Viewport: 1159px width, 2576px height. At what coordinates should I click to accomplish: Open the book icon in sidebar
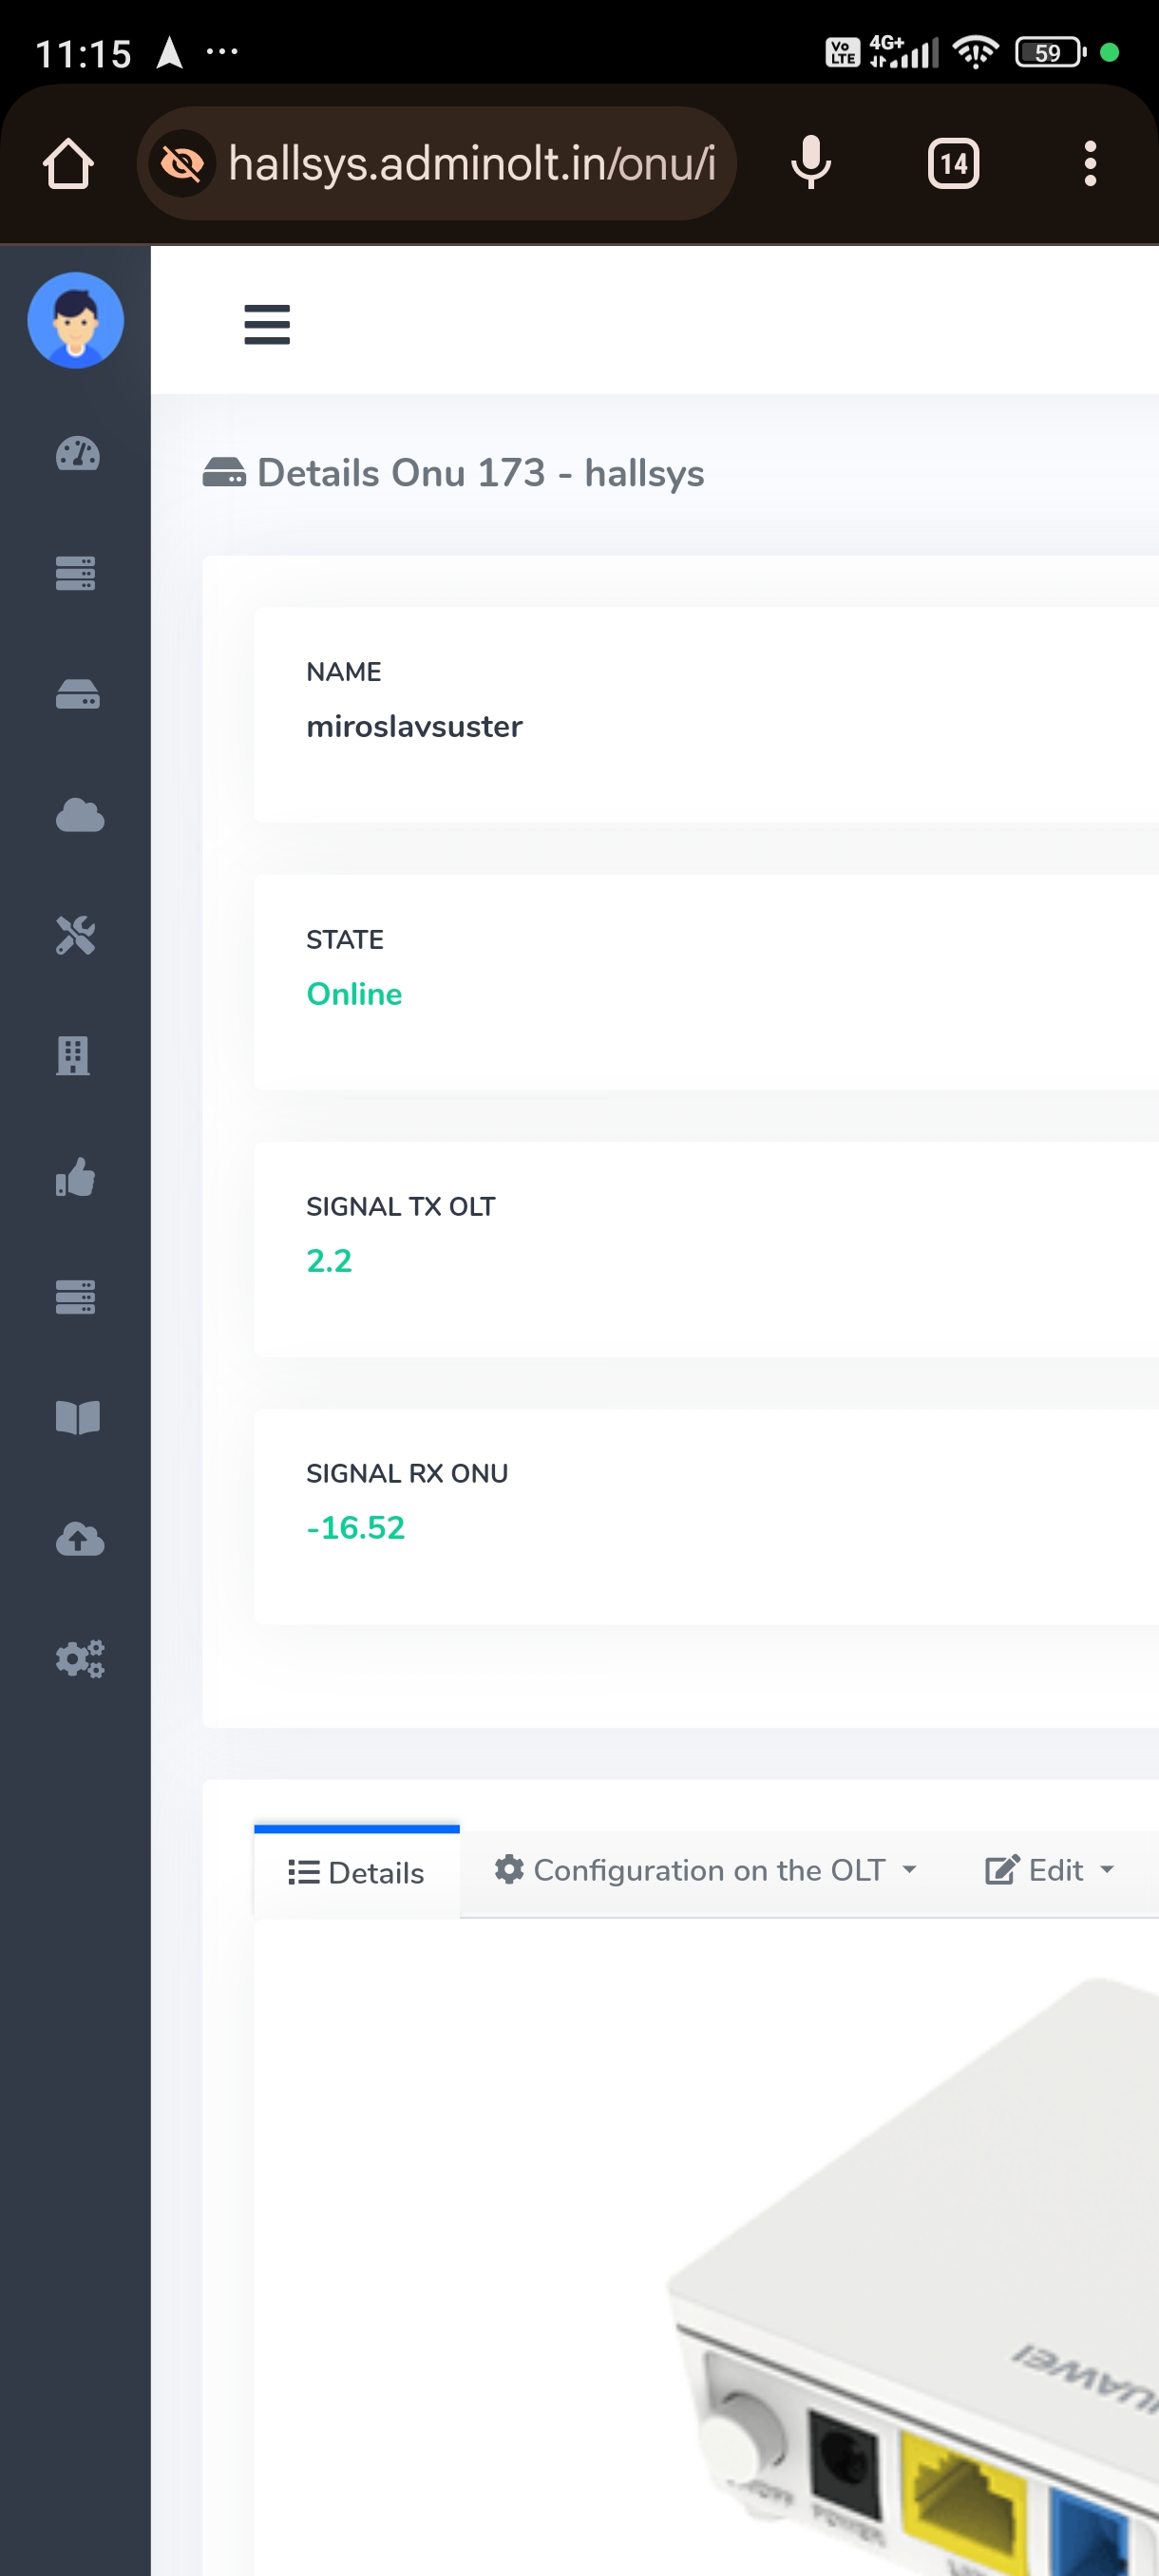click(x=77, y=1417)
